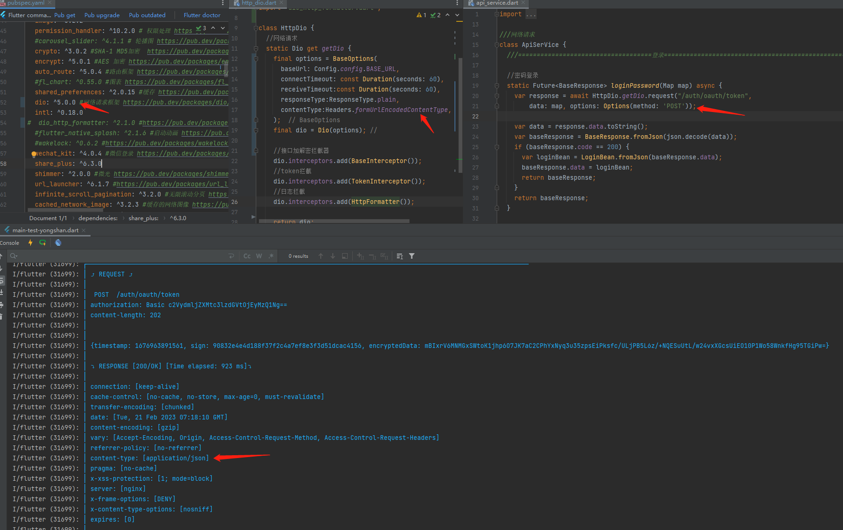Click inside the console search input field
Screen dimensions: 843x530
93,255
